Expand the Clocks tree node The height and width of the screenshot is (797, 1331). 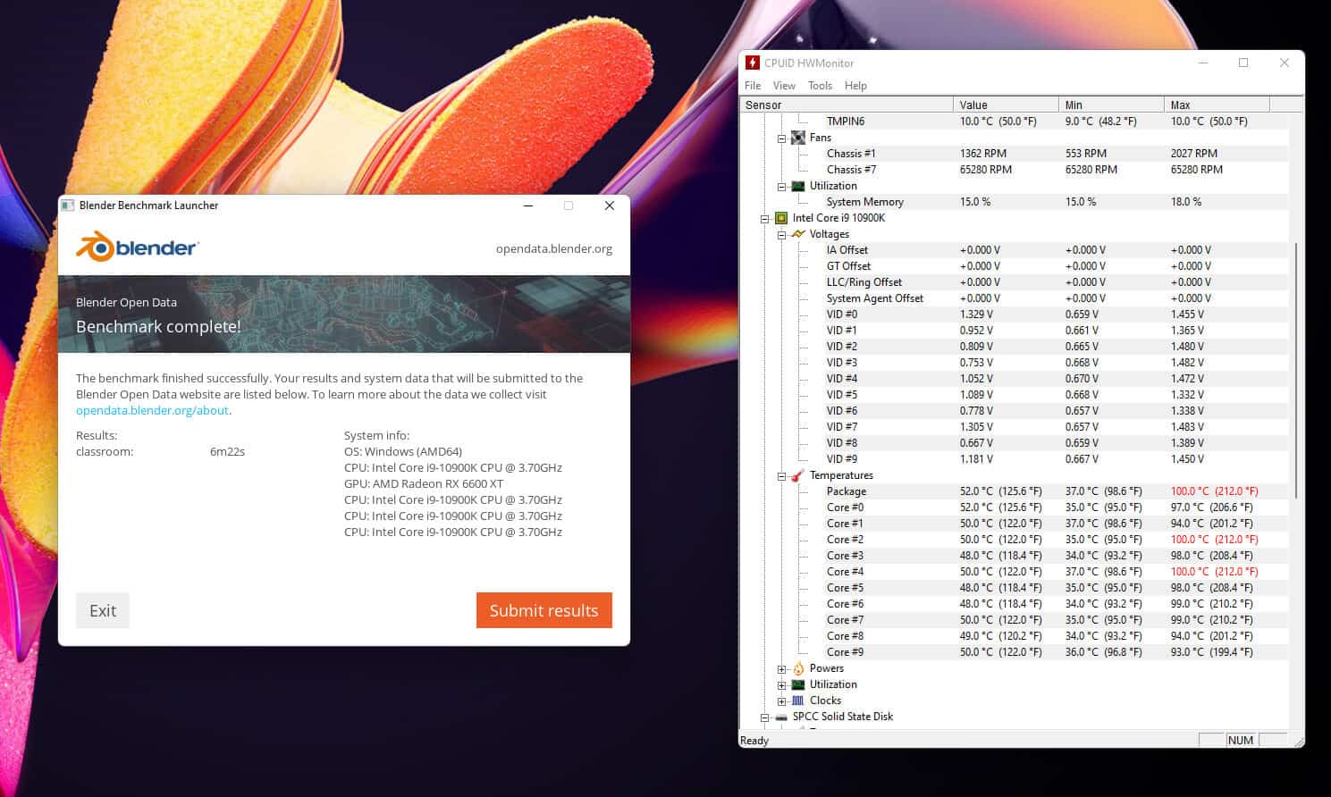pos(781,701)
